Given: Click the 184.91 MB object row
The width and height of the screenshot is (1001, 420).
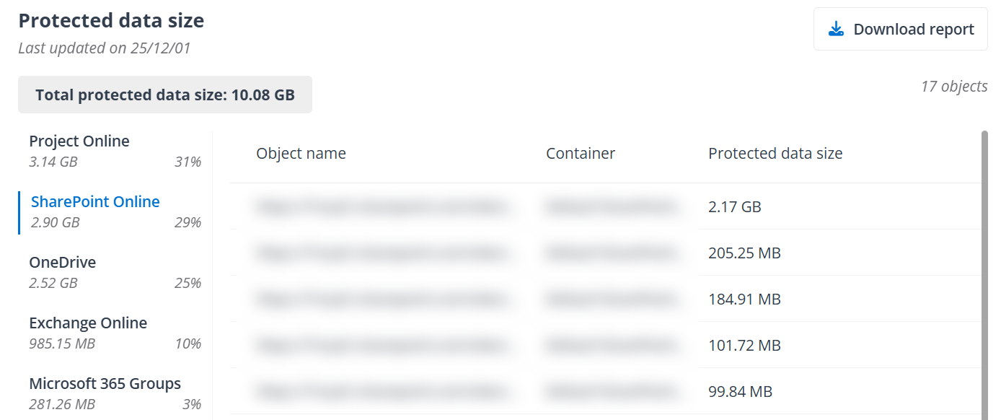Looking at the screenshot, I should tap(744, 299).
